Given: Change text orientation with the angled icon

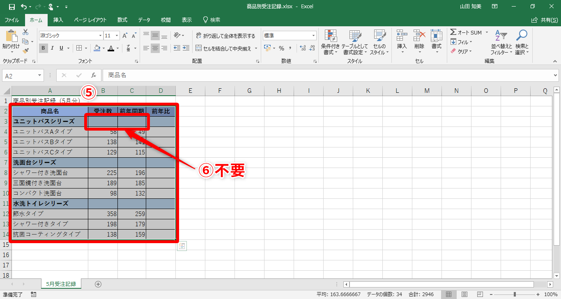Looking at the screenshot, I should 177,35.
